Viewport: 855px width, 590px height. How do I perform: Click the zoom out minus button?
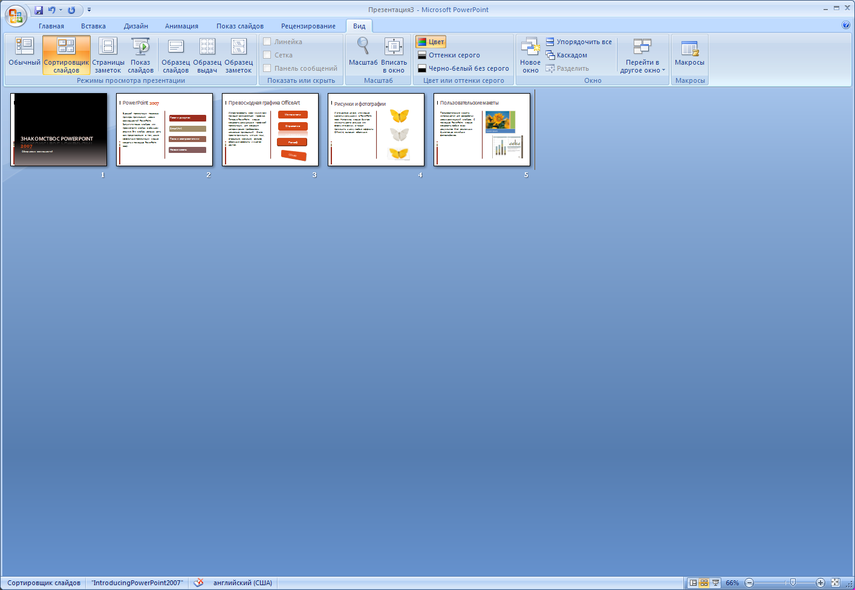(x=749, y=583)
